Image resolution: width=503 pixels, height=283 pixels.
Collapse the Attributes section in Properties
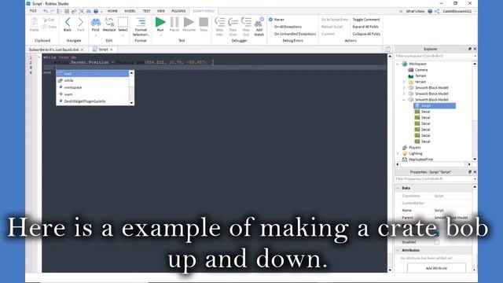(398, 250)
